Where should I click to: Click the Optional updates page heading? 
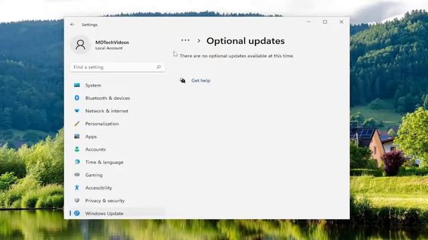[x=245, y=41]
